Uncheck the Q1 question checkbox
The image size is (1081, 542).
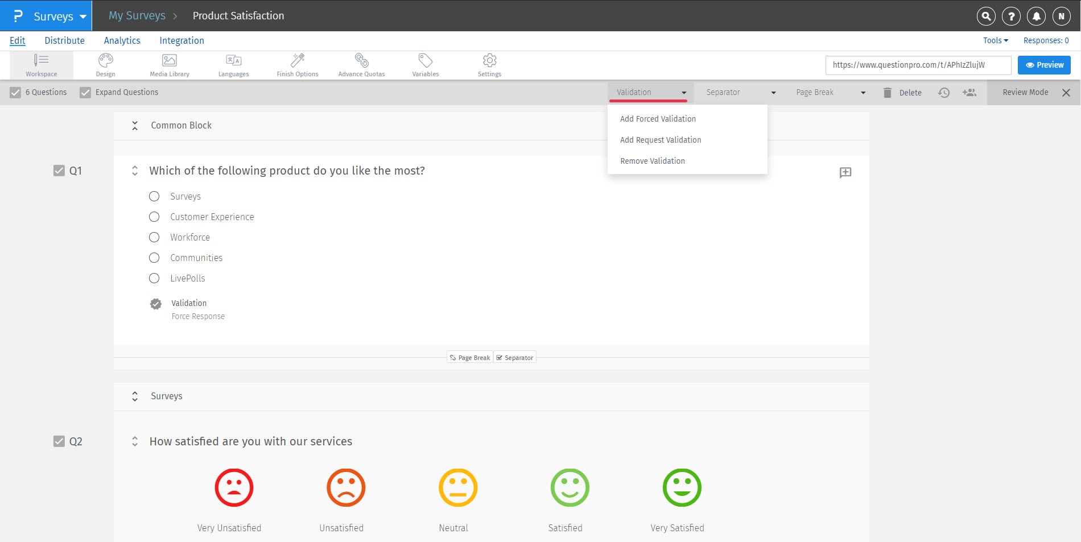pos(59,169)
